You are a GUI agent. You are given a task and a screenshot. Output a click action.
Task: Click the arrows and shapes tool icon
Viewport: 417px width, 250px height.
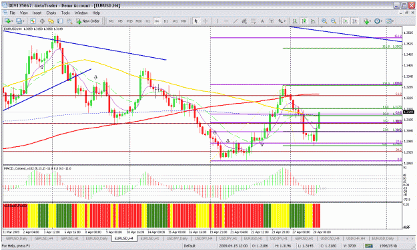coord(280,21)
